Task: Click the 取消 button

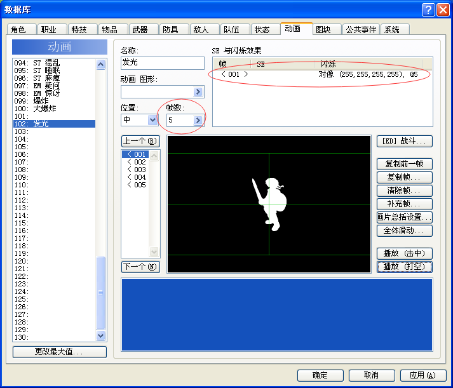Action: pyautogui.click(x=372, y=375)
